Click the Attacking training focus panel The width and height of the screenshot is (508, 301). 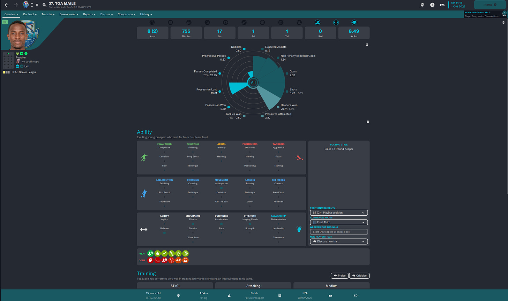click(253, 286)
